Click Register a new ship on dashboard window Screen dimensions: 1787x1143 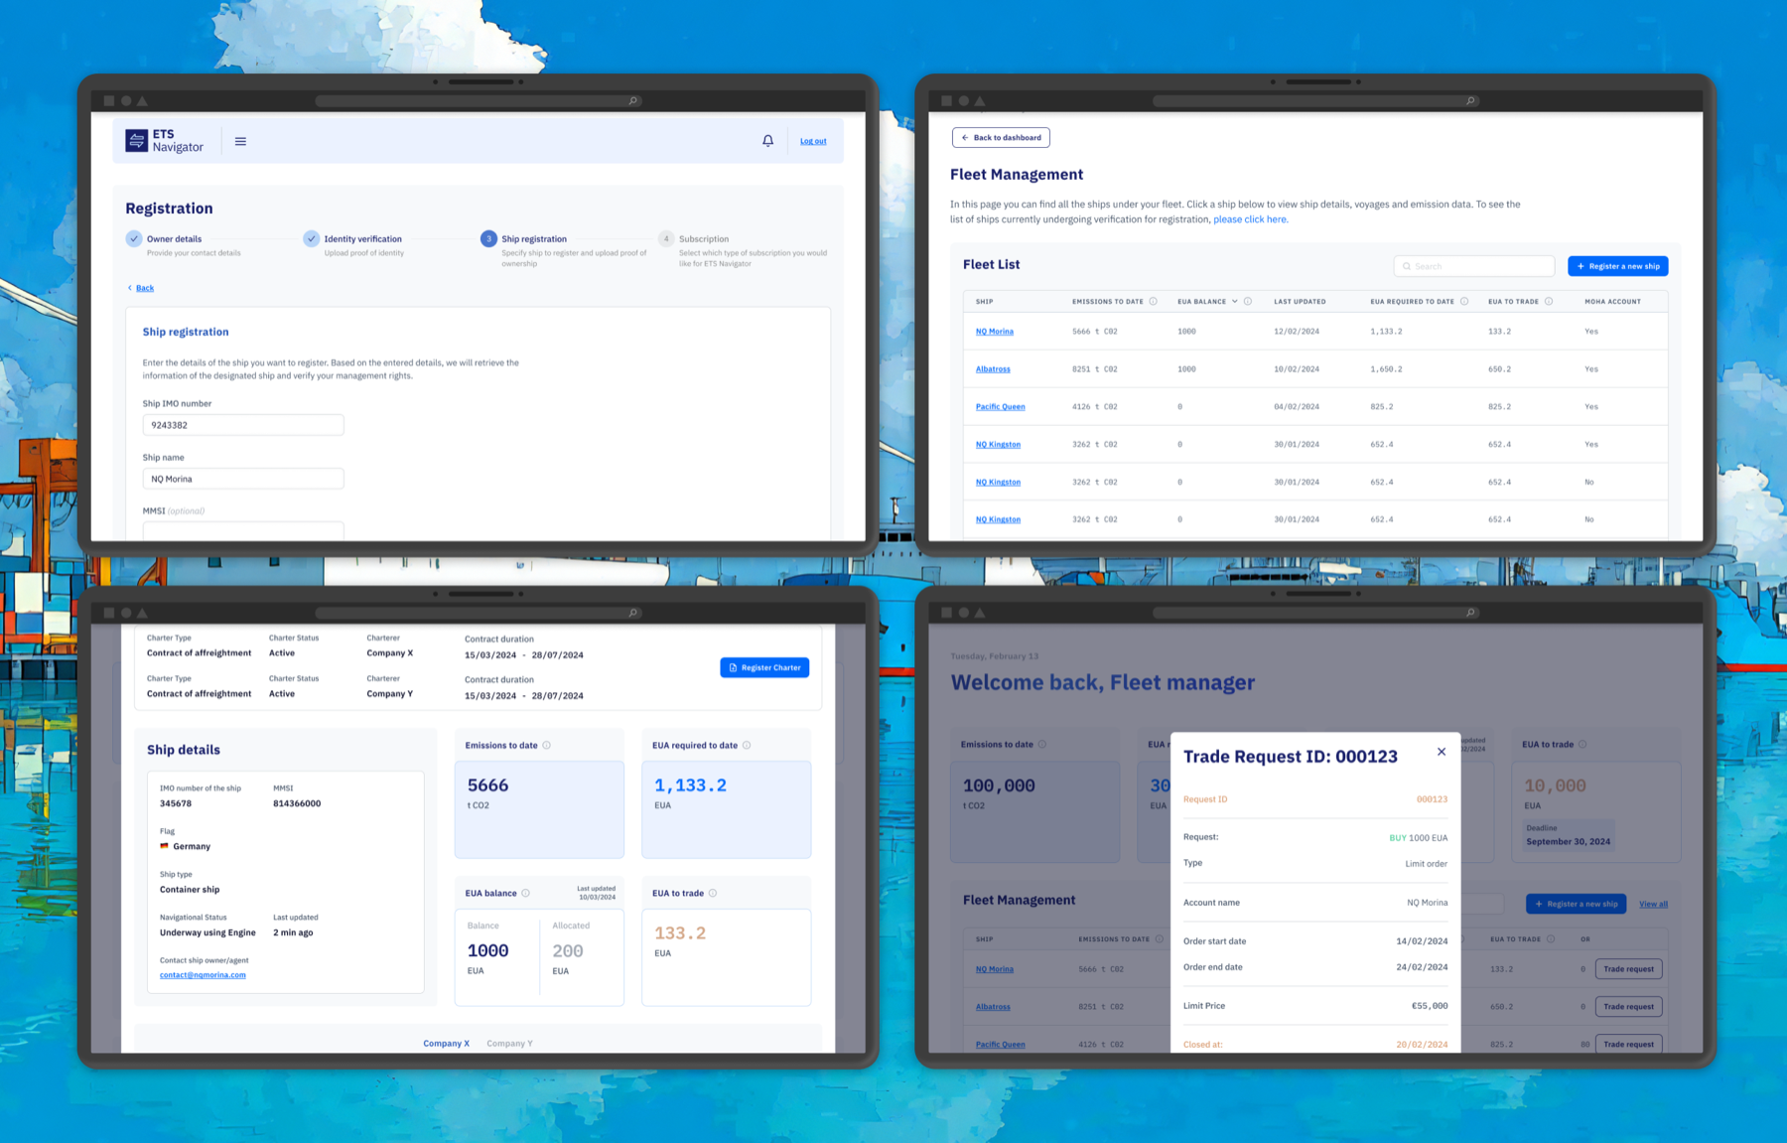[1577, 904]
